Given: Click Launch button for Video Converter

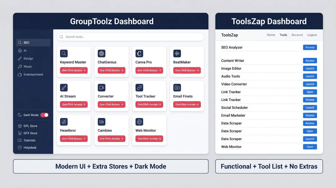Looking at the screenshot, I should pos(310,84).
